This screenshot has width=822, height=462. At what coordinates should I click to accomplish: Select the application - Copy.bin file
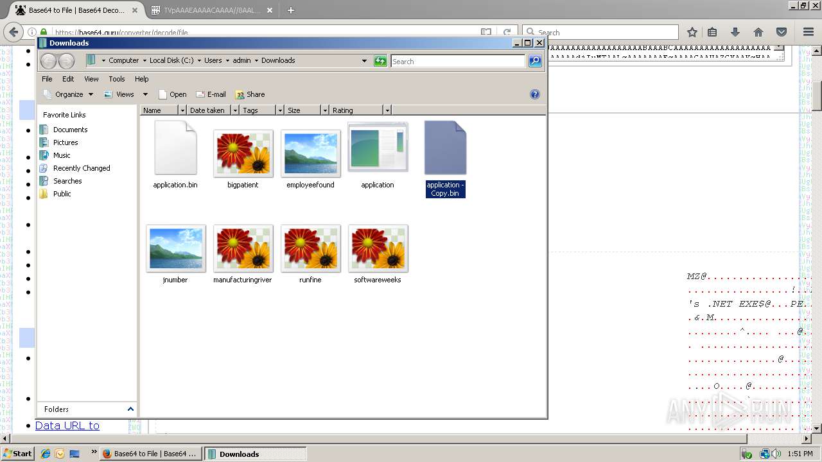coord(445,159)
